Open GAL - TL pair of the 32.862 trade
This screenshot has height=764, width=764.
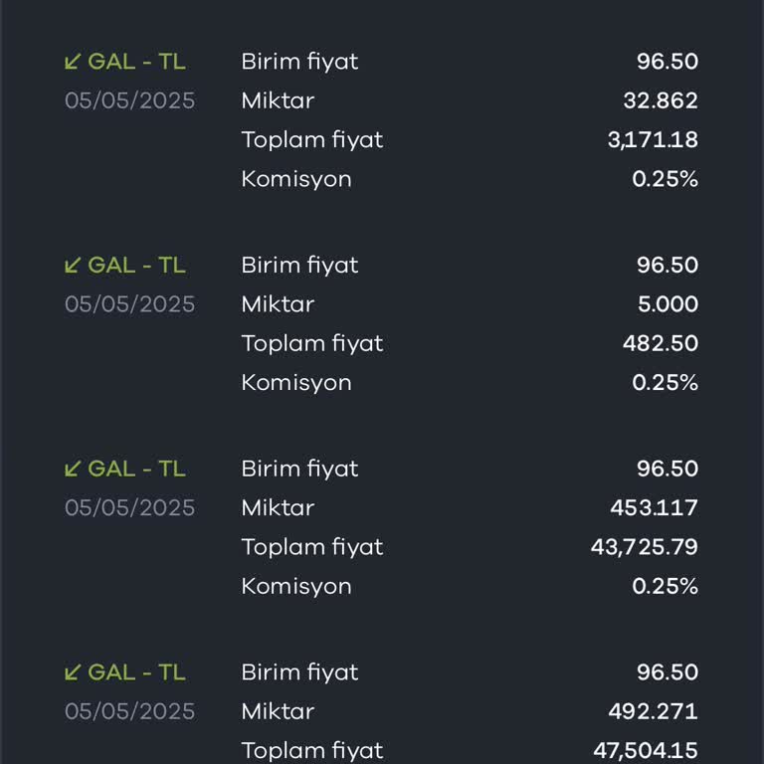pyautogui.click(x=136, y=62)
